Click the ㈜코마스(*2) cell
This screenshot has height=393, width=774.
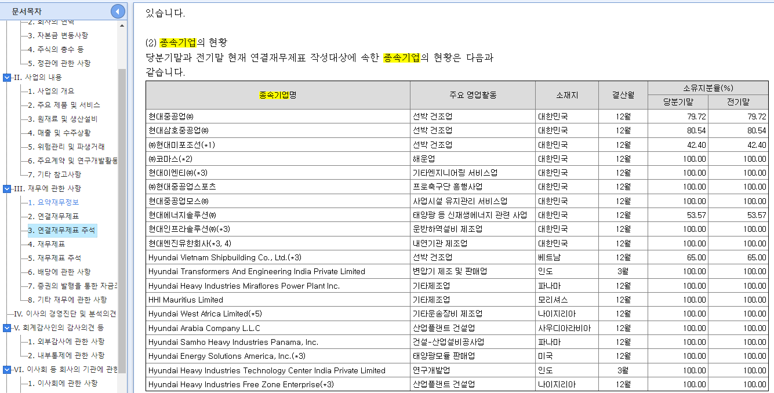click(x=278, y=159)
